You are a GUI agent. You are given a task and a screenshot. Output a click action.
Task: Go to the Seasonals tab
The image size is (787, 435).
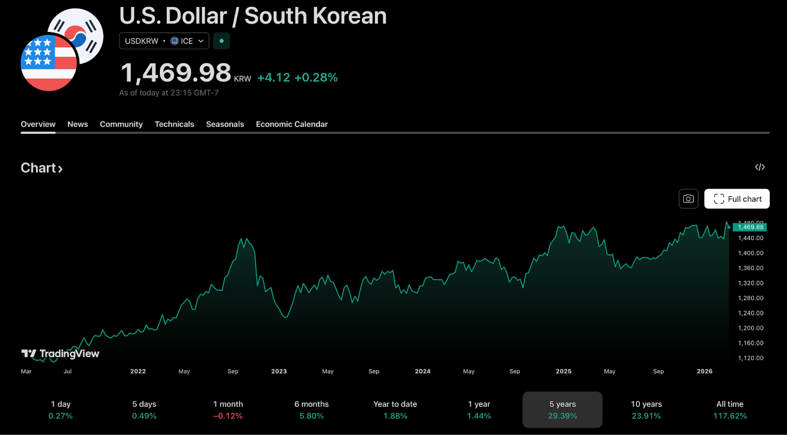point(225,124)
